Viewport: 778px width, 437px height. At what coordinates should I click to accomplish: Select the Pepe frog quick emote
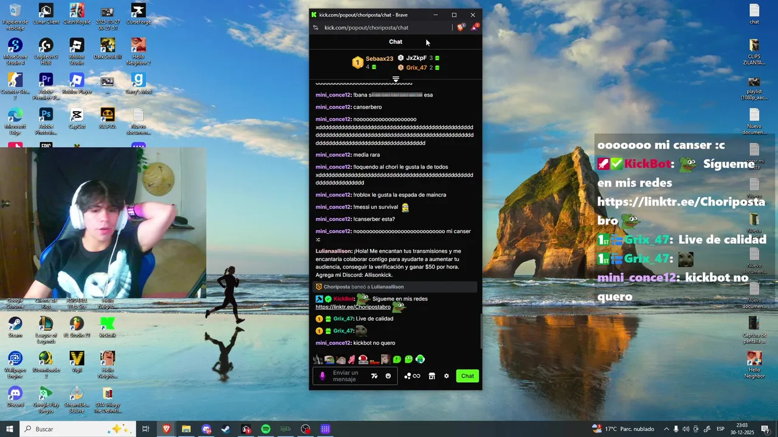click(x=329, y=359)
